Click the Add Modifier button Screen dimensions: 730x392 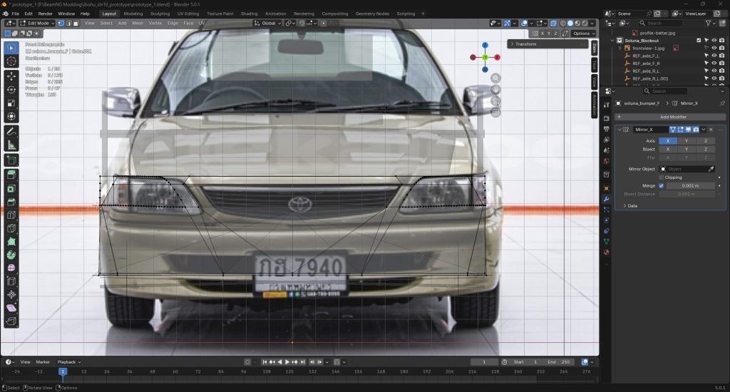pyautogui.click(x=670, y=117)
